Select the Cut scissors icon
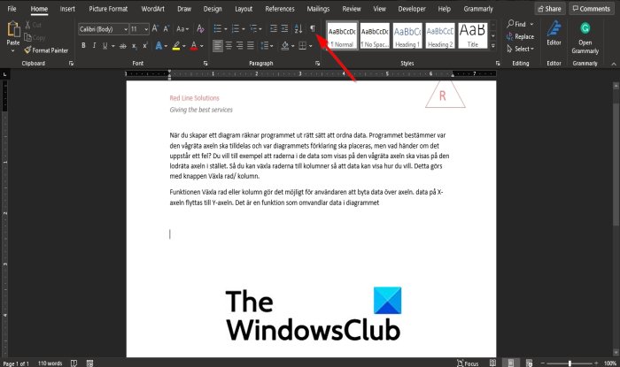This screenshot has width=620, height=367. click(27, 25)
